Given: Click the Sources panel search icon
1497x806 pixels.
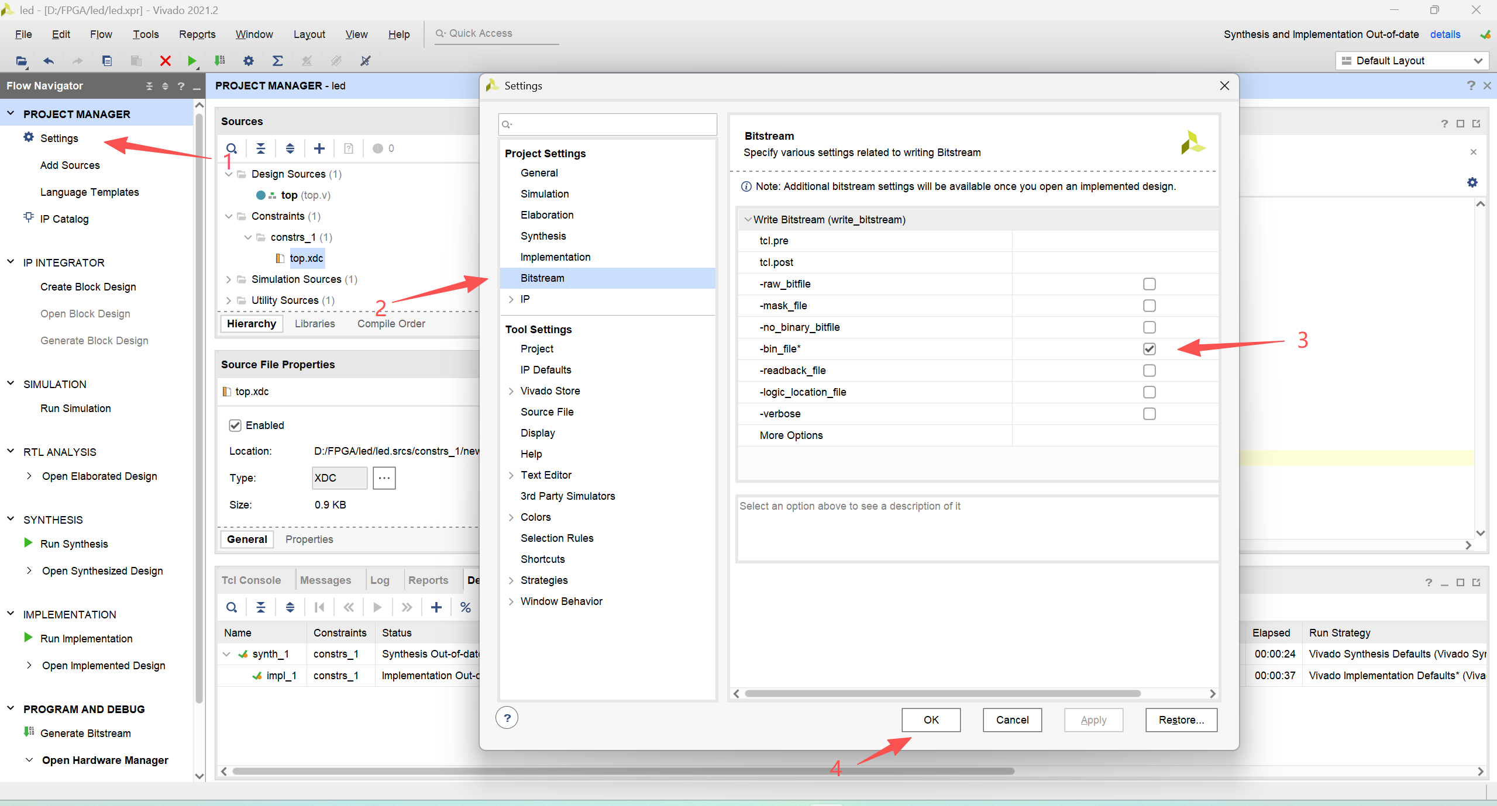Looking at the screenshot, I should point(232,148).
